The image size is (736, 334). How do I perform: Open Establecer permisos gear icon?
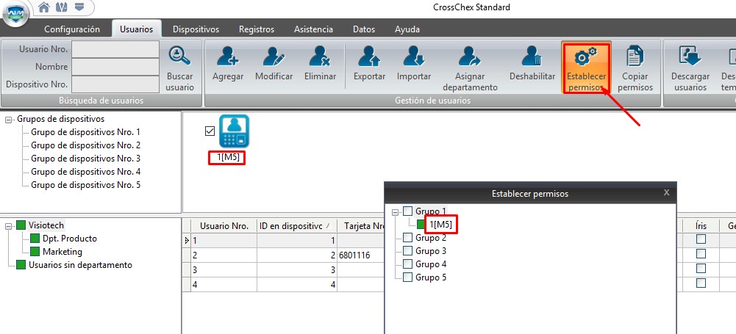pyautogui.click(x=586, y=57)
